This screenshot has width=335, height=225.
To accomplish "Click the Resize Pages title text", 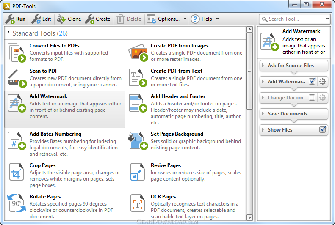I will (166, 165).
